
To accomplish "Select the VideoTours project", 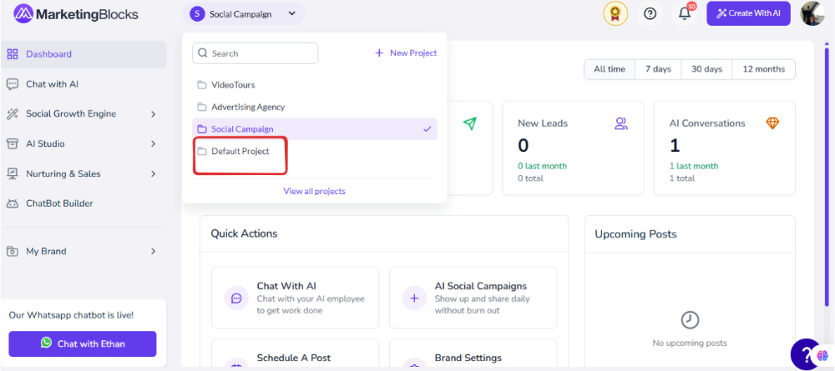I will pyautogui.click(x=315, y=84).
